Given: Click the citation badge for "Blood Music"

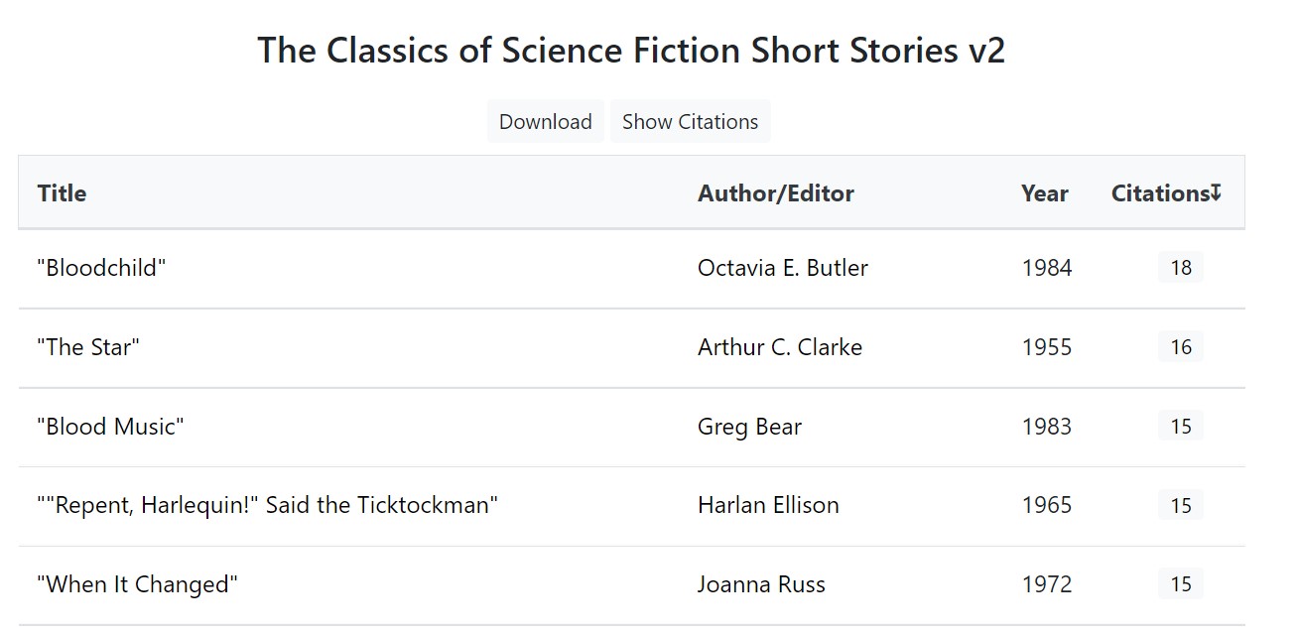Looking at the screenshot, I should 1180,426.
